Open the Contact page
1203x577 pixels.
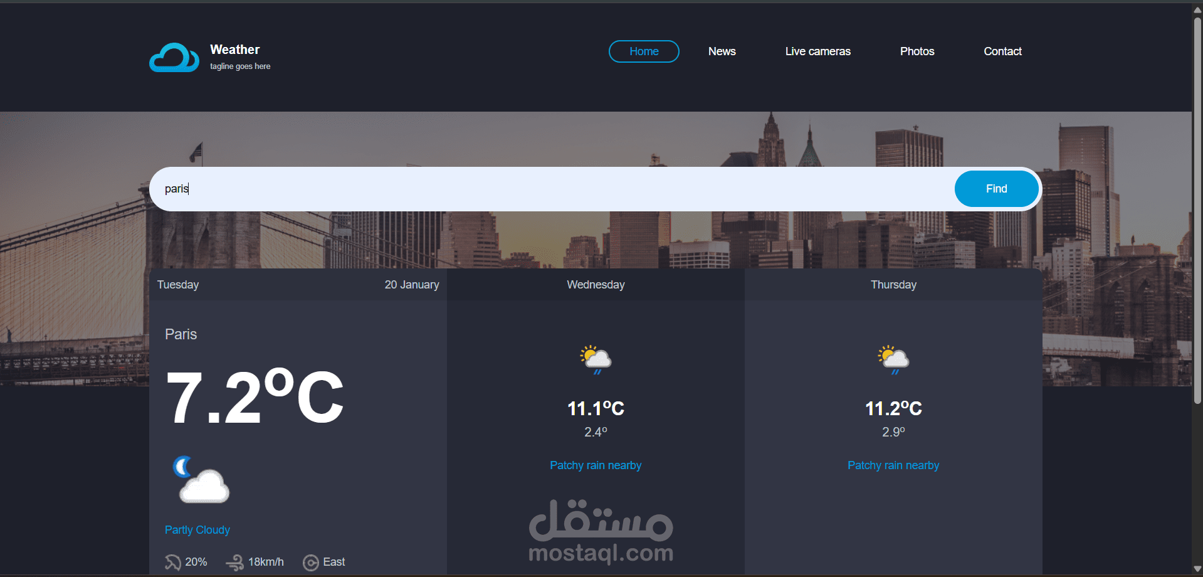tap(1002, 51)
